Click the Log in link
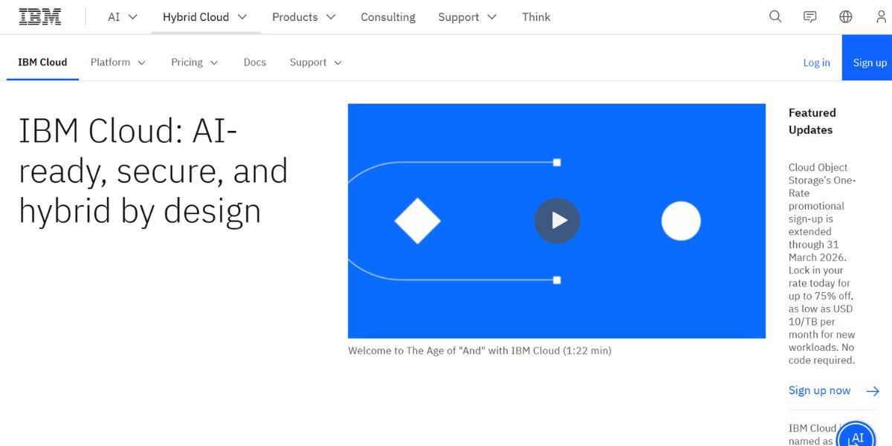892x446 pixels. (x=816, y=62)
